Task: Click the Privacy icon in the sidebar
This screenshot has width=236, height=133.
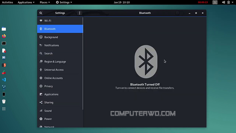Action: [41, 86]
